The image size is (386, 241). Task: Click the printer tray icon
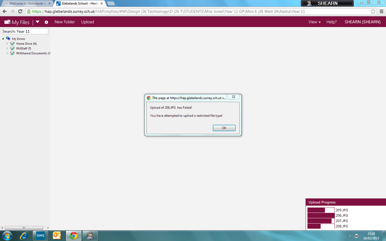coord(356,236)
